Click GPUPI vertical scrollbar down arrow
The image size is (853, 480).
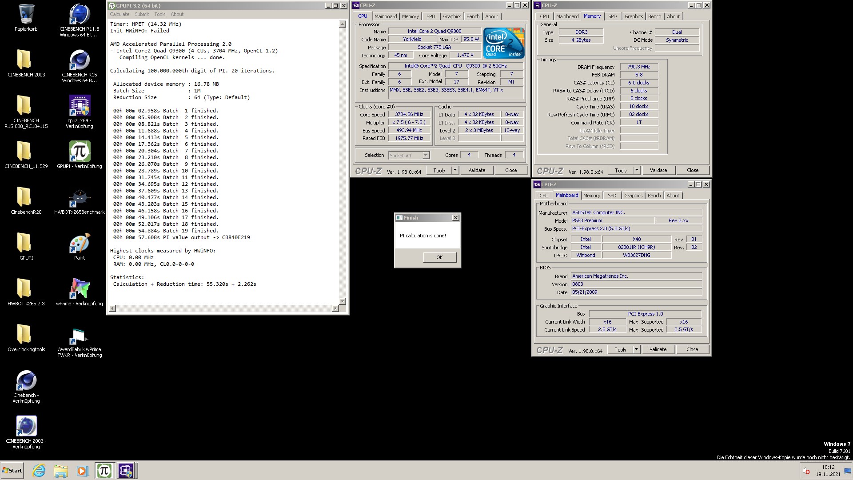pos(342,301)
